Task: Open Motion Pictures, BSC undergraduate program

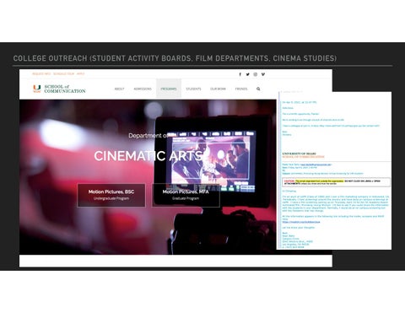Action: tap(111, 195)
